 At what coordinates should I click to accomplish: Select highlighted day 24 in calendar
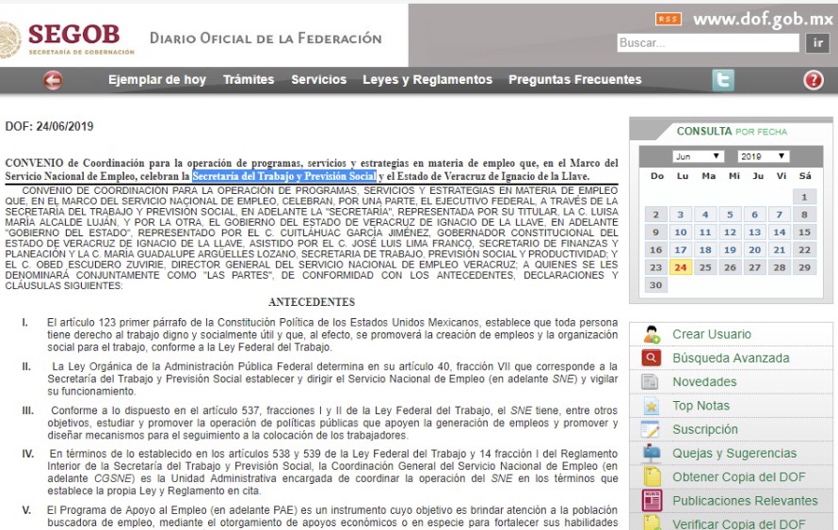click(681, 267)
